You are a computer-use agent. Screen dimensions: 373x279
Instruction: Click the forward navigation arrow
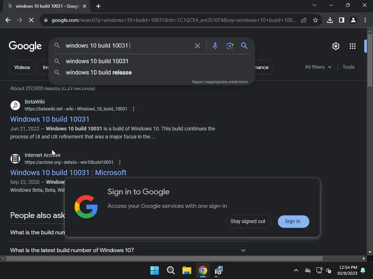pyautogui.click(x=20, y=20)
